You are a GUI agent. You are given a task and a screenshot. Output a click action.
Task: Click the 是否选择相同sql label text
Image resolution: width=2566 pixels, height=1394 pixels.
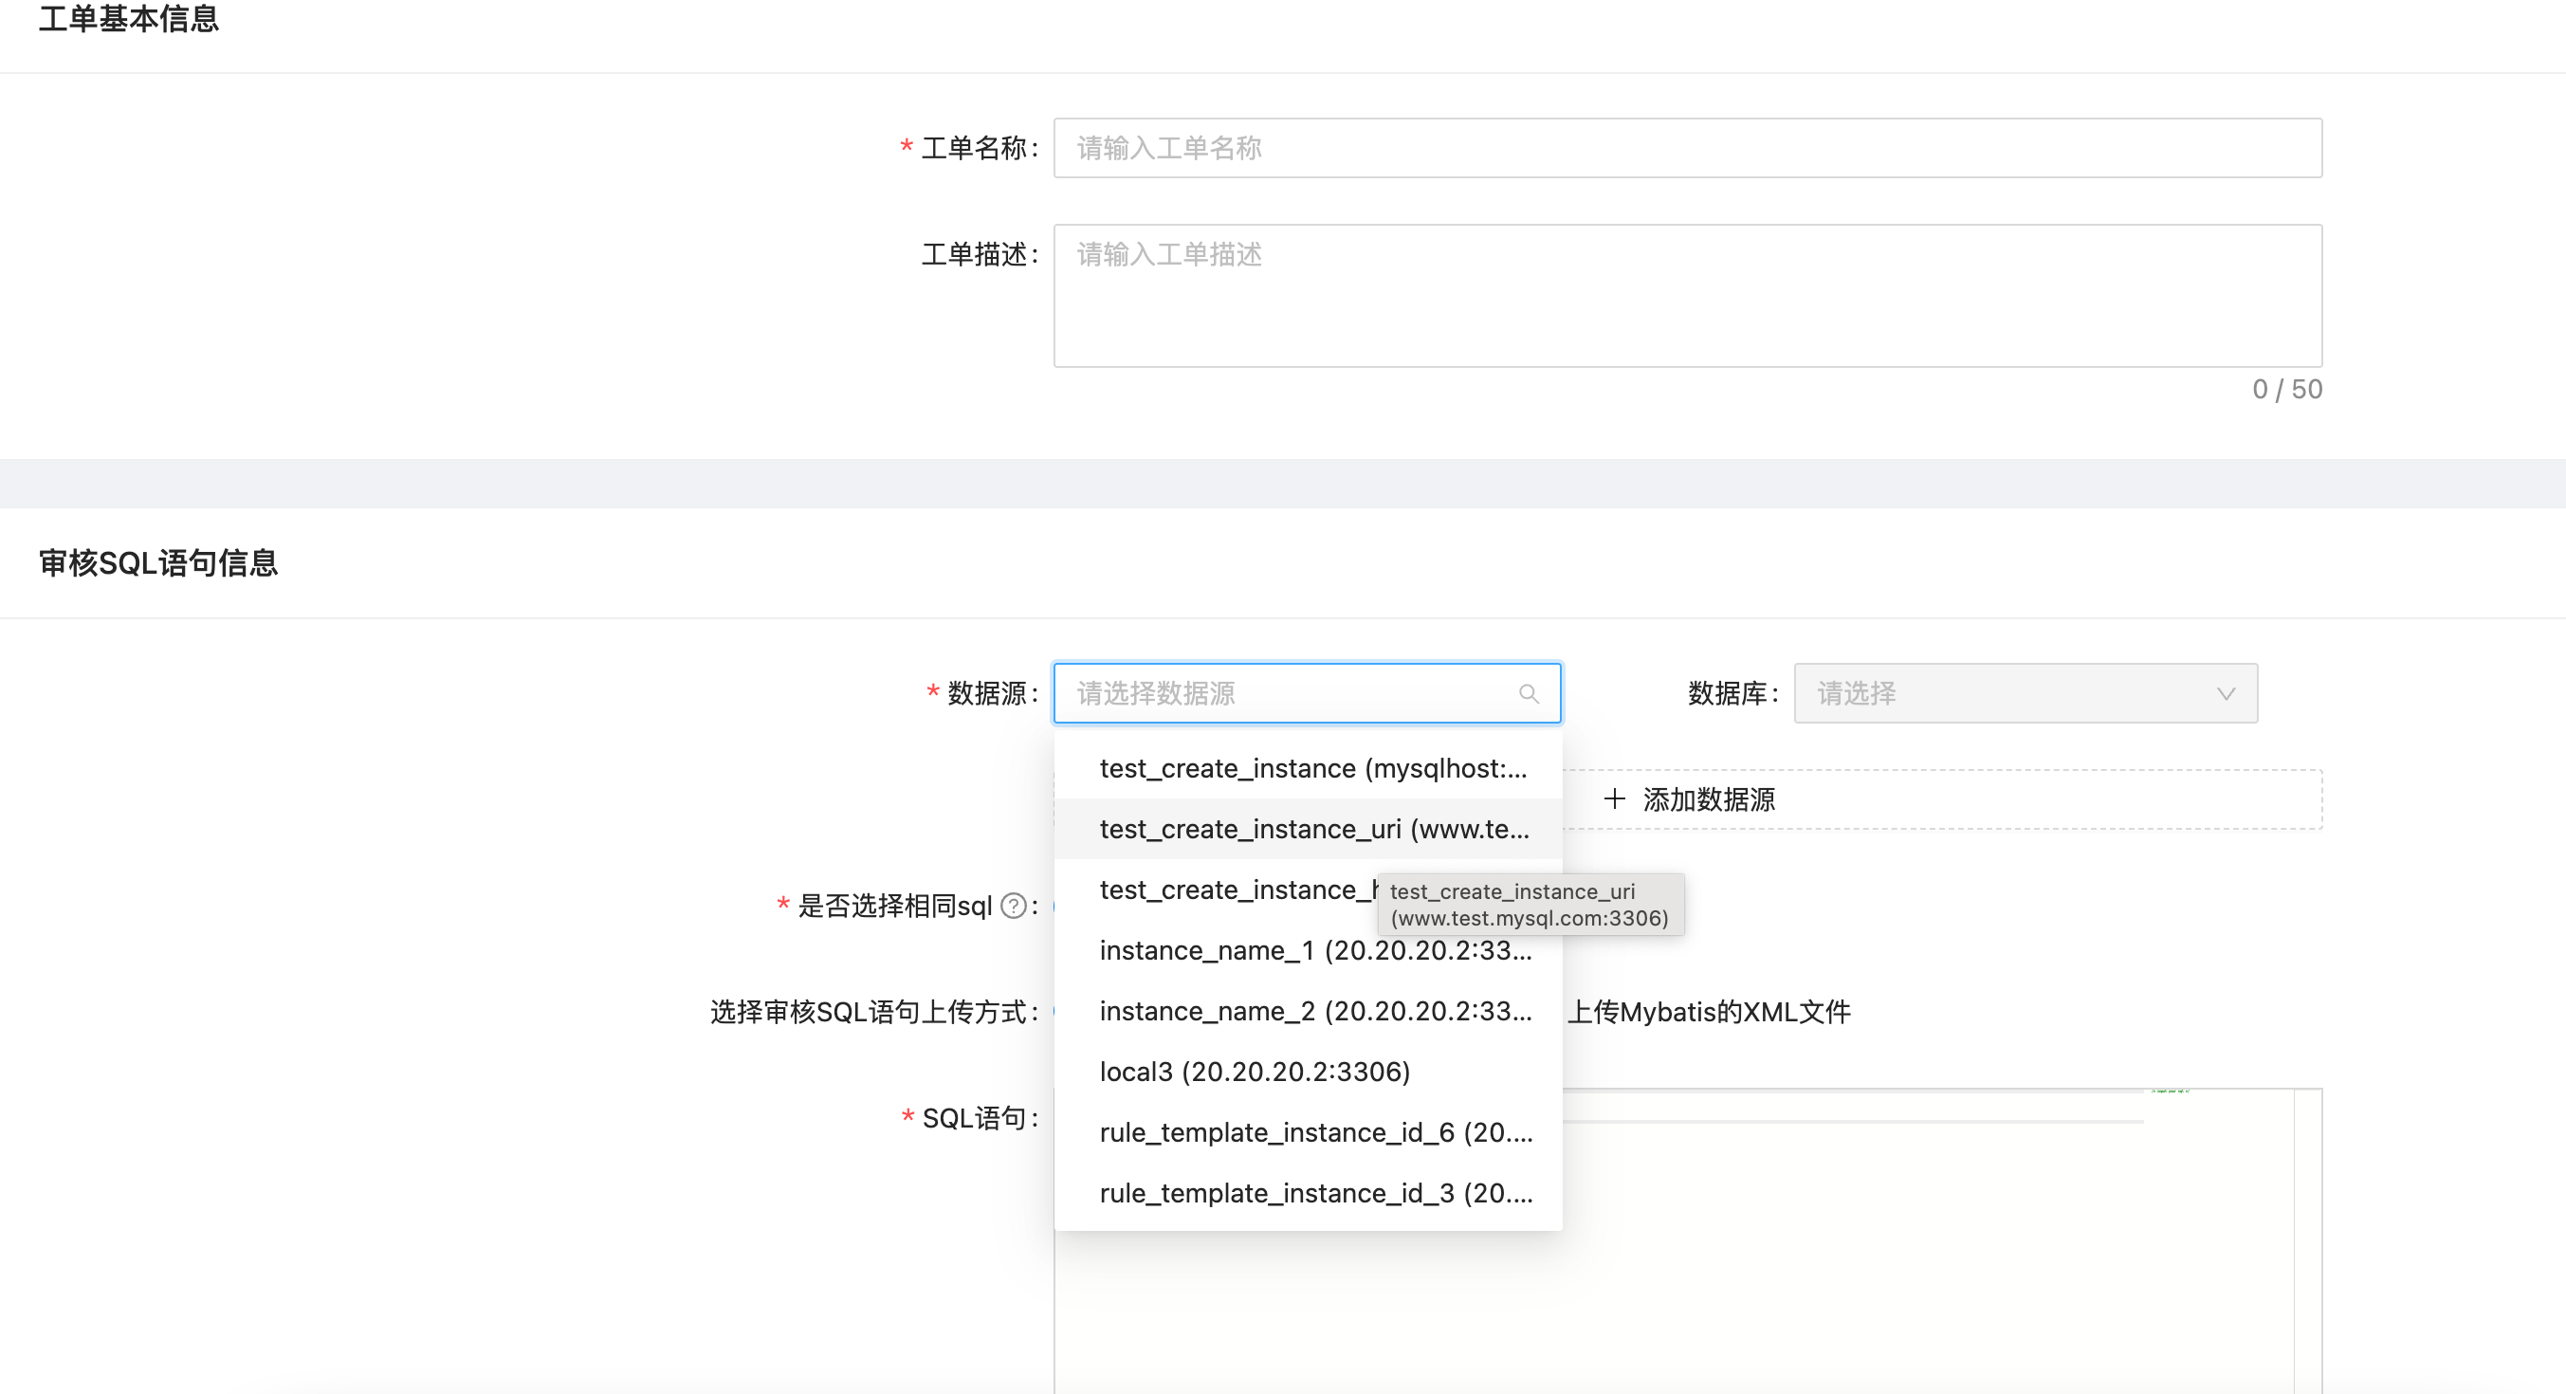(x=894, y=906)
